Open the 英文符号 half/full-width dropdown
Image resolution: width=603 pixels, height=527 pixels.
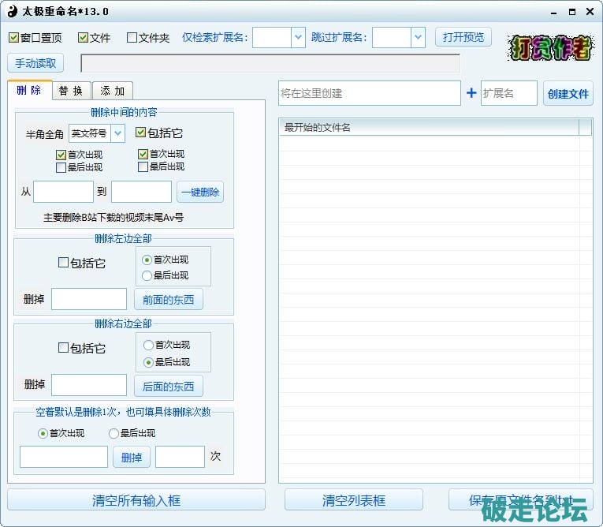click(117, 133)
